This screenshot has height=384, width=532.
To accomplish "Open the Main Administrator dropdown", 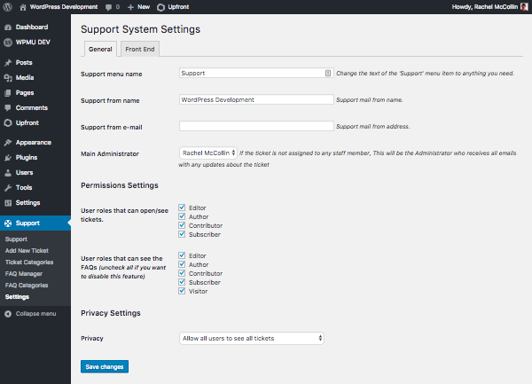I will [x=208, y=153].
